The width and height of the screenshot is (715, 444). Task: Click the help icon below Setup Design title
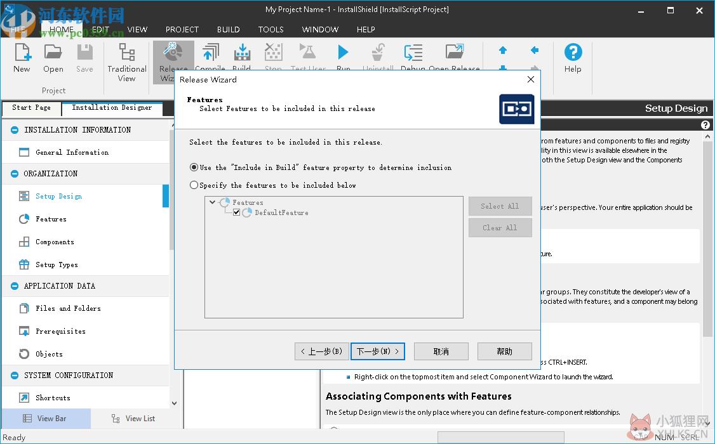705,125
